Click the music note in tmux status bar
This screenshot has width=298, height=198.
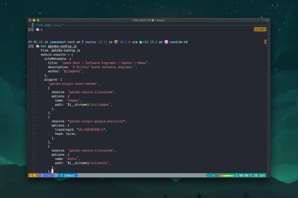42,175
